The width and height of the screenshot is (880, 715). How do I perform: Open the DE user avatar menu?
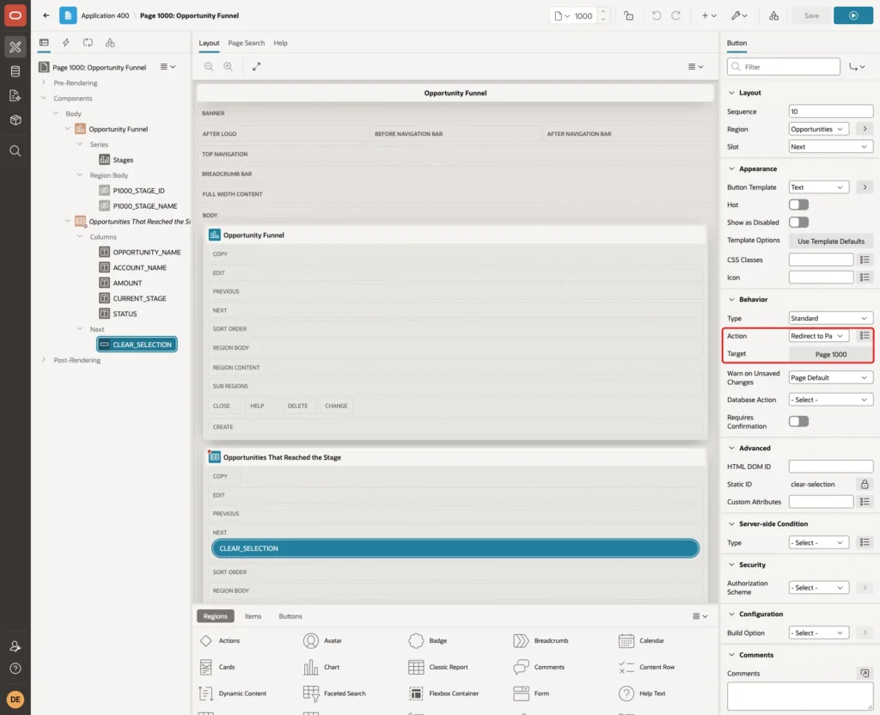coord(15,700)
